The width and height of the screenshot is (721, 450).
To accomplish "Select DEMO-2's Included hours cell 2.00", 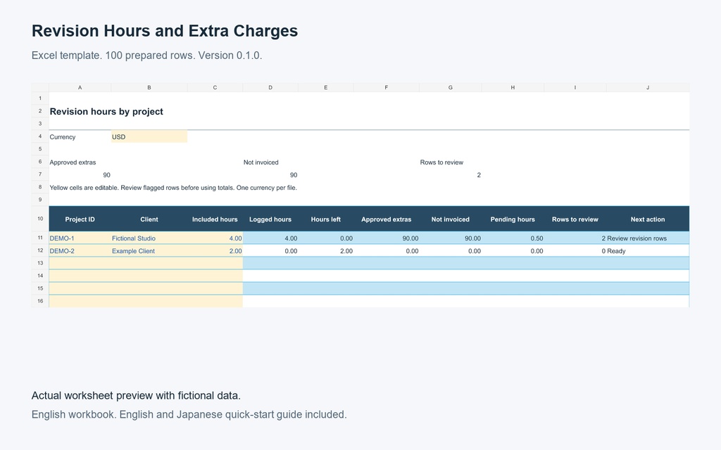I will (x=215, y=251).
